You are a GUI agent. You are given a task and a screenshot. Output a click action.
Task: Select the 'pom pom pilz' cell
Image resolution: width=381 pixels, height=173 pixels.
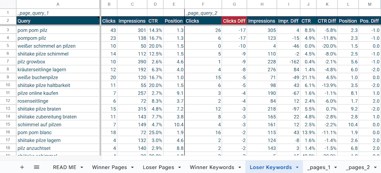(x=58, y=30)
